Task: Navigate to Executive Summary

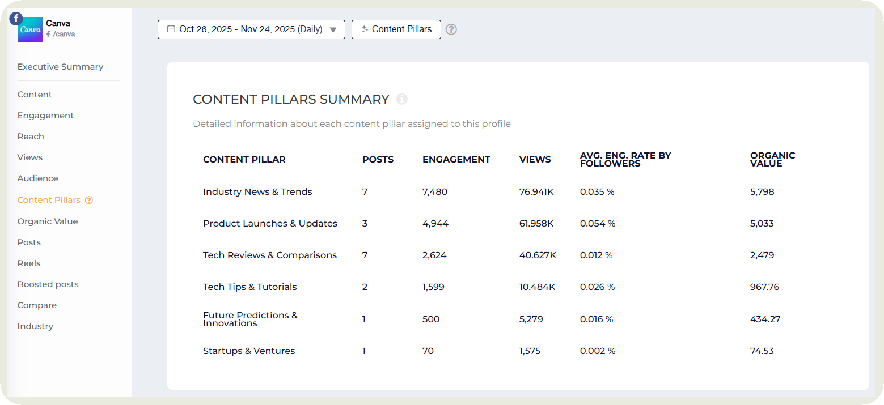Action: click(60, 66)
